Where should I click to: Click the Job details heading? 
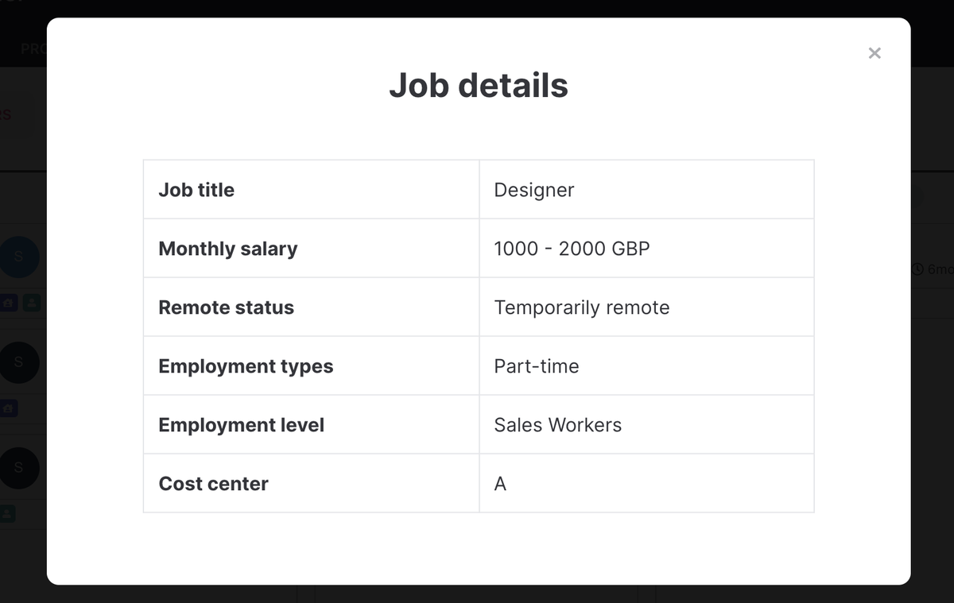coord(479,85)
